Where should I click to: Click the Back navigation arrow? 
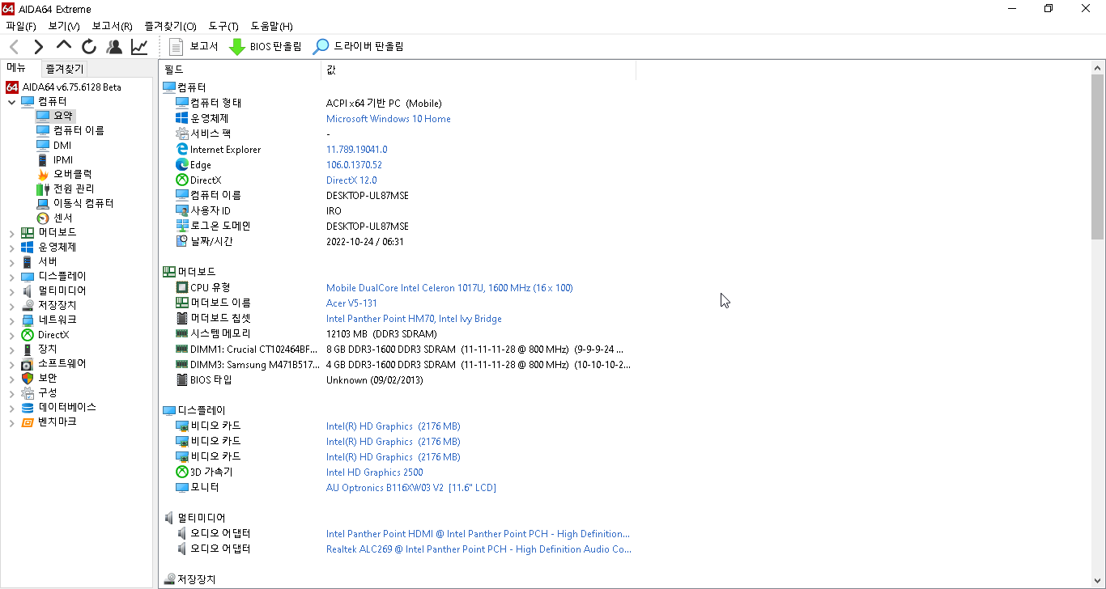pos(14,47)
